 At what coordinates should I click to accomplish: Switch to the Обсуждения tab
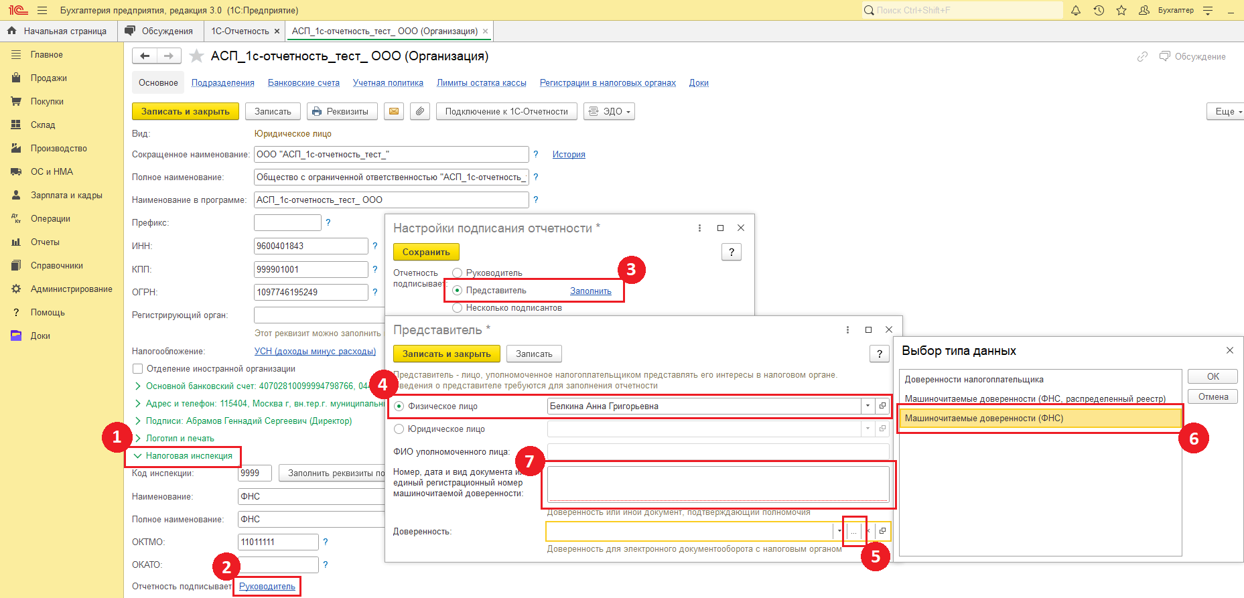159,31
